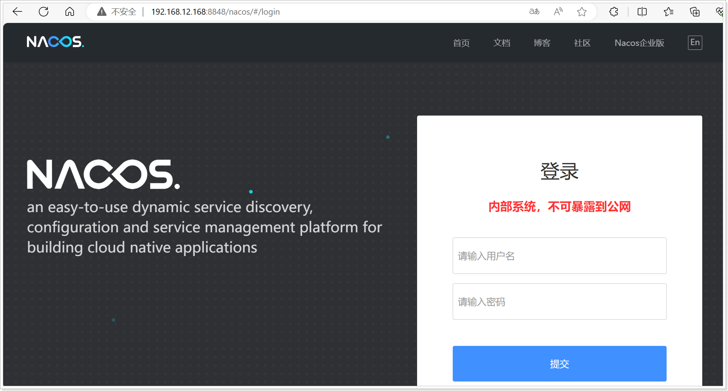Viewport: 728px width, 391px height.
Task: Click the 不安全 label in address bar
Action: (x=124, y=12)
